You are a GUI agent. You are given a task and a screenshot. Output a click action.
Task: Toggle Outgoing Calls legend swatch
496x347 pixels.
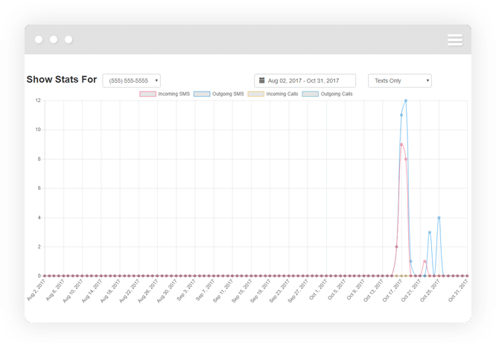point(311,94)
